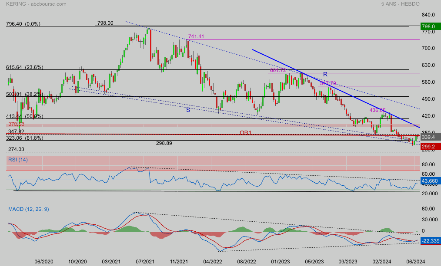This screenshot has height=266, width=441.
Task: Click the R resistance trendline label
Action: coord(325,74)
